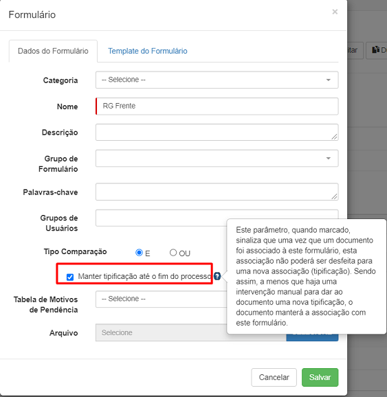Close the Formulário dialog with X

(335, 12)
